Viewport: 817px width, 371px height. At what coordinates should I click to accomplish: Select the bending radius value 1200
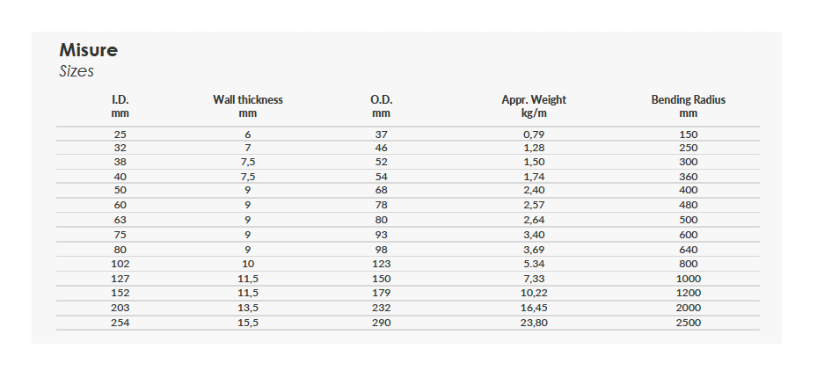(x=688, y=293)
